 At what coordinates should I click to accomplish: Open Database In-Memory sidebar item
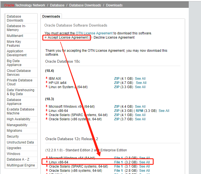pyautogui.click(x=21, y=28)
